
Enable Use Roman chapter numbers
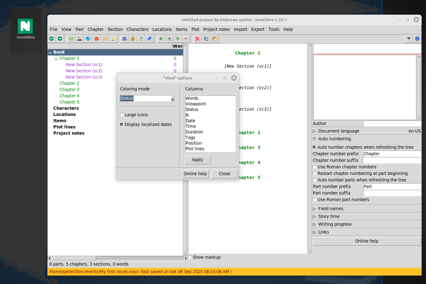click(314, 167)
